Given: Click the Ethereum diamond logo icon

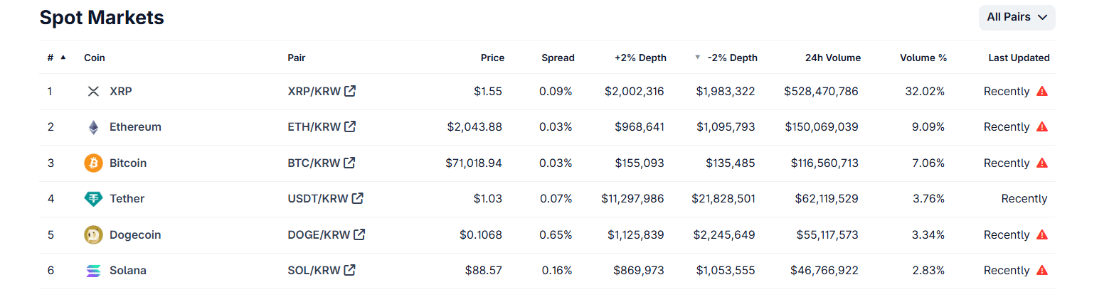Looking at the screenshot, I should [93, 127].
